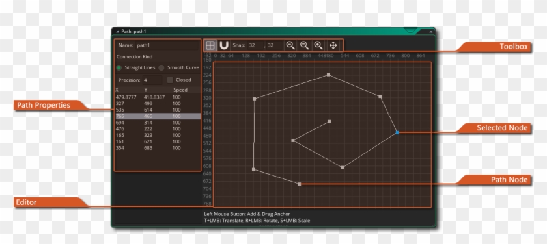Click the Precision field showing 4
The image size is (547, 244).
click(152, 80)
